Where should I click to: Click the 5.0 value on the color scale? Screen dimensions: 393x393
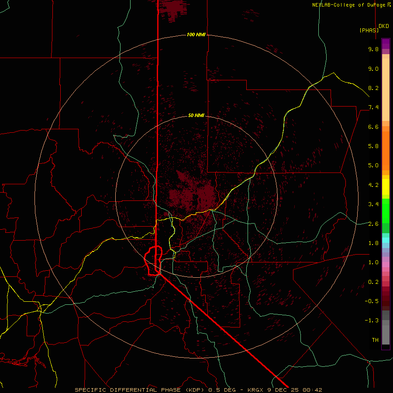coord(373,165)
